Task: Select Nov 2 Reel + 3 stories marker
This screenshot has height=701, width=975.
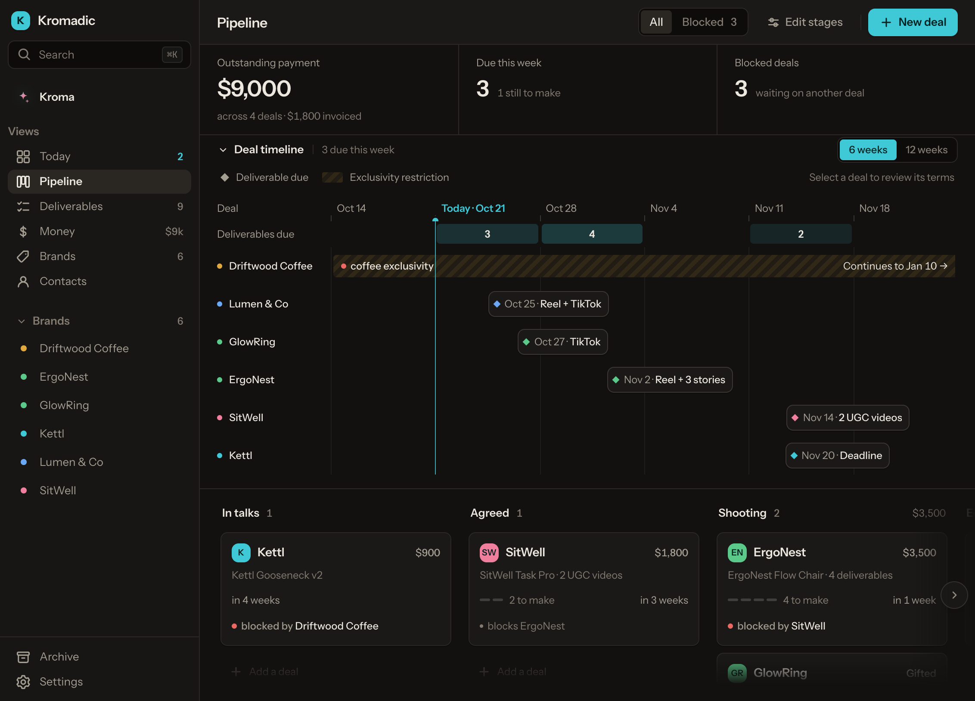Action: pyautogui.click(x=670, y=380)
